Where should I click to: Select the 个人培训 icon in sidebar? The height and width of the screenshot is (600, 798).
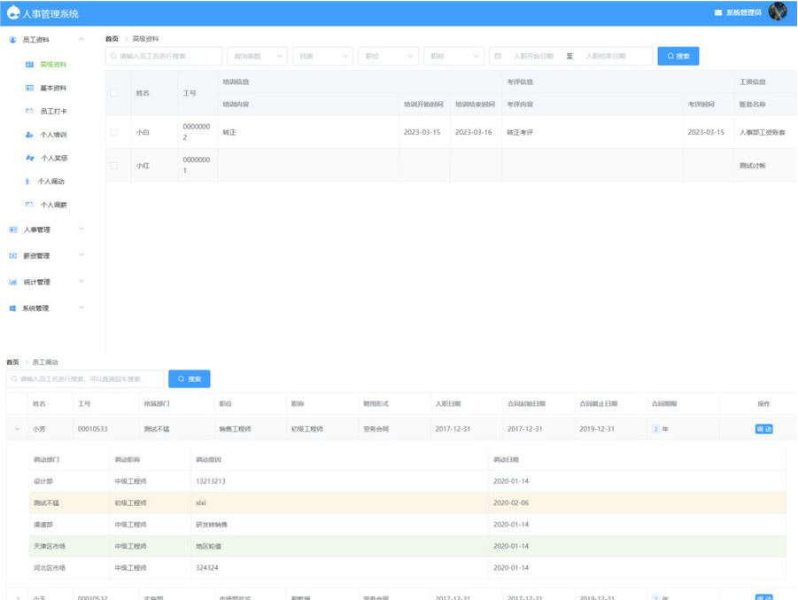[30, 135]
